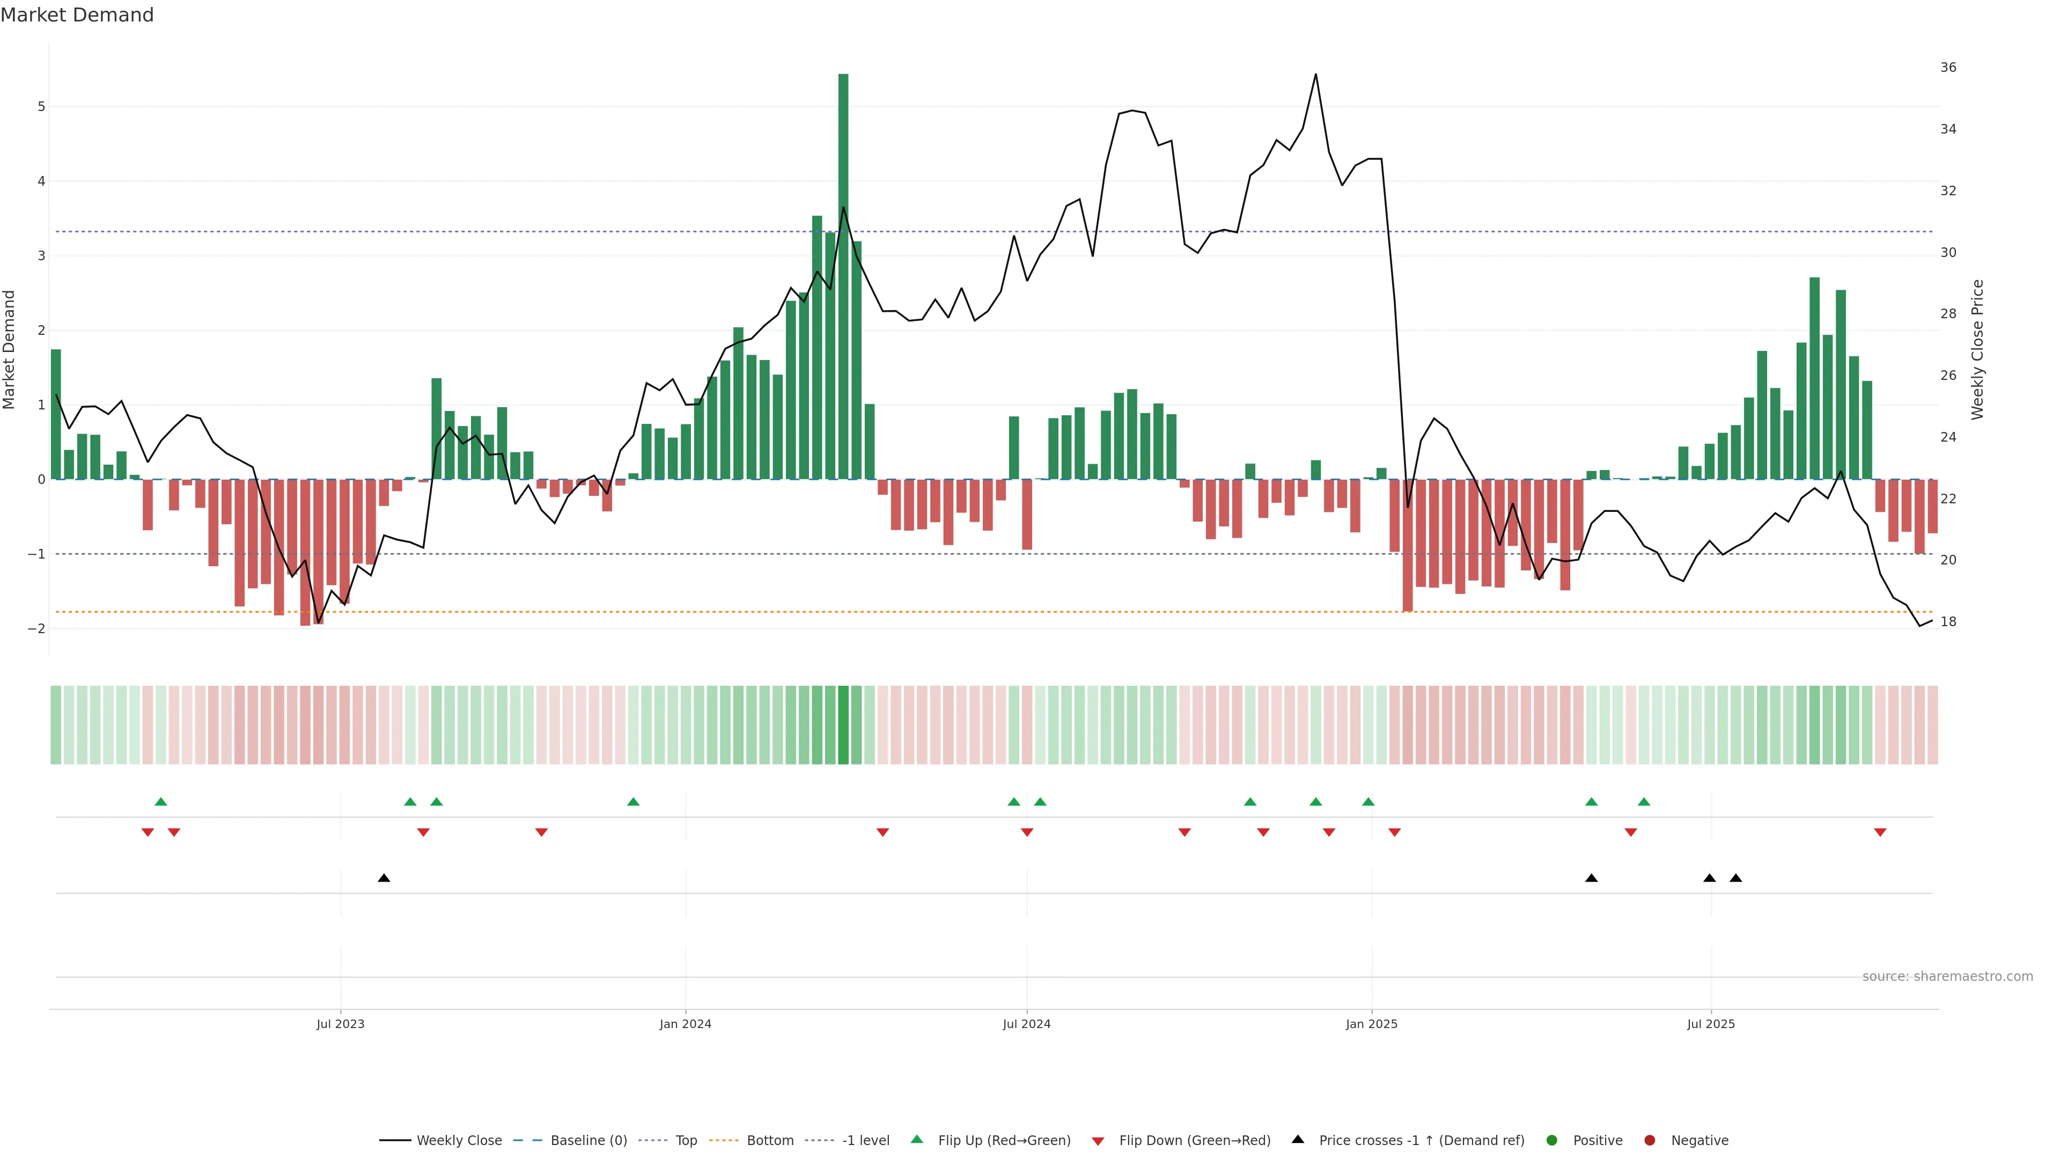
Task: Click the Market Demand chart title
Action: pos(77,15)
